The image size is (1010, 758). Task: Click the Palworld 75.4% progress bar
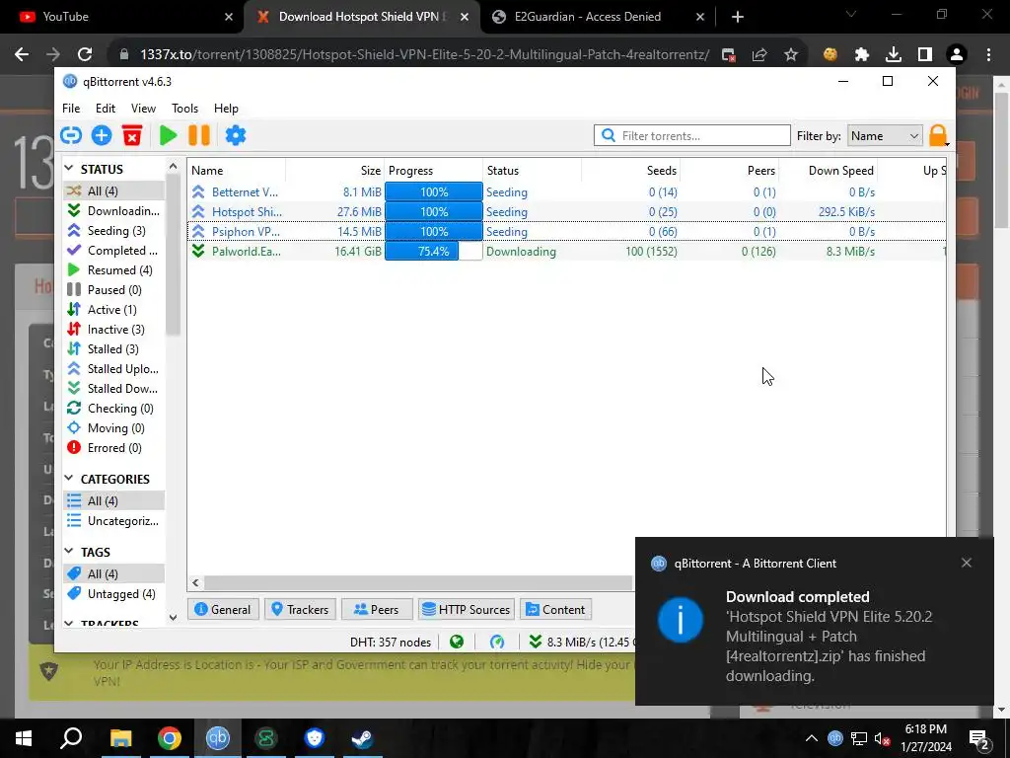coord(434,252)
